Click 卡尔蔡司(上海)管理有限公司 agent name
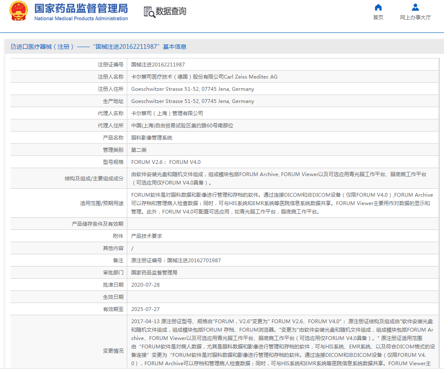Screen dimensions: 444x369 [x=167, y=113]
